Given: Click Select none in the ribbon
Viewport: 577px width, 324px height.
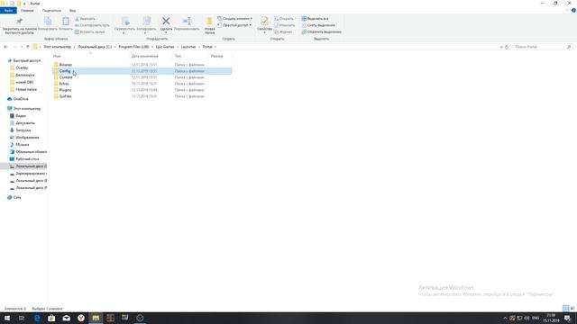Looking at the screenshot, I should [x=318, y=25].
